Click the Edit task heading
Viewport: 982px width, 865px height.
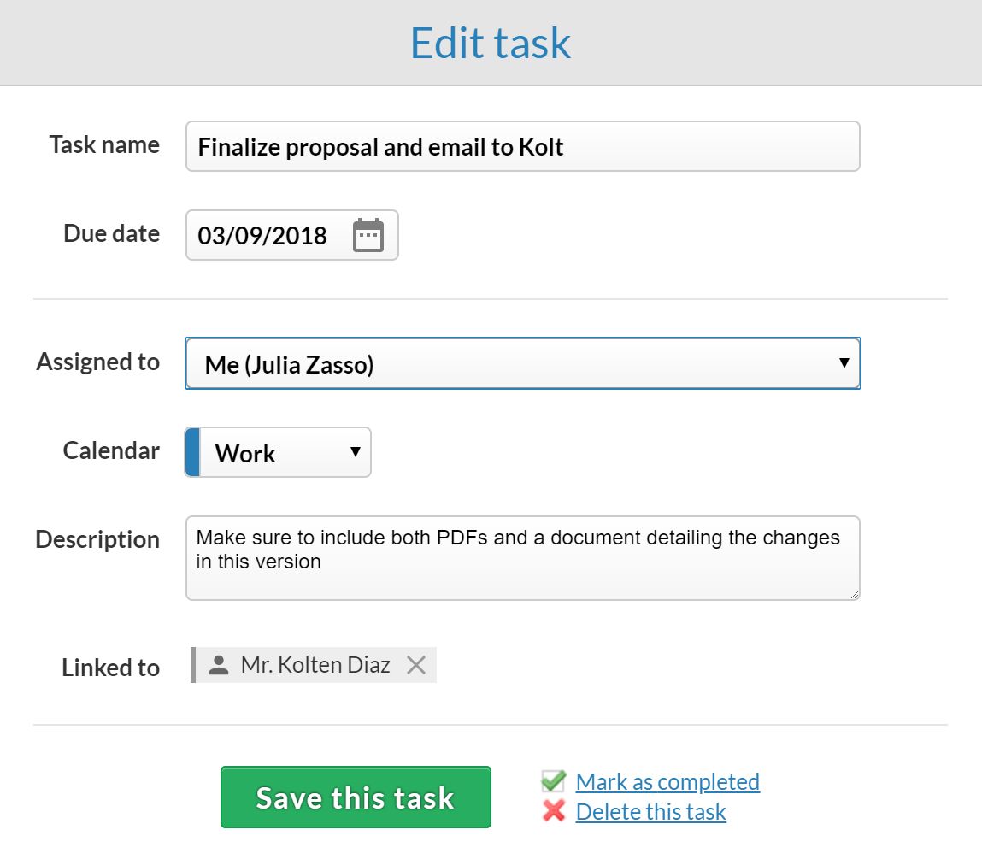pyautogui.click(x=491, y=43)
